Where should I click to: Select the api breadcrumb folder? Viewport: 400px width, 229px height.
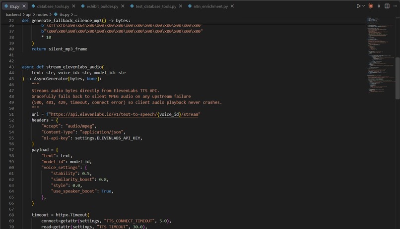point(28,14)
